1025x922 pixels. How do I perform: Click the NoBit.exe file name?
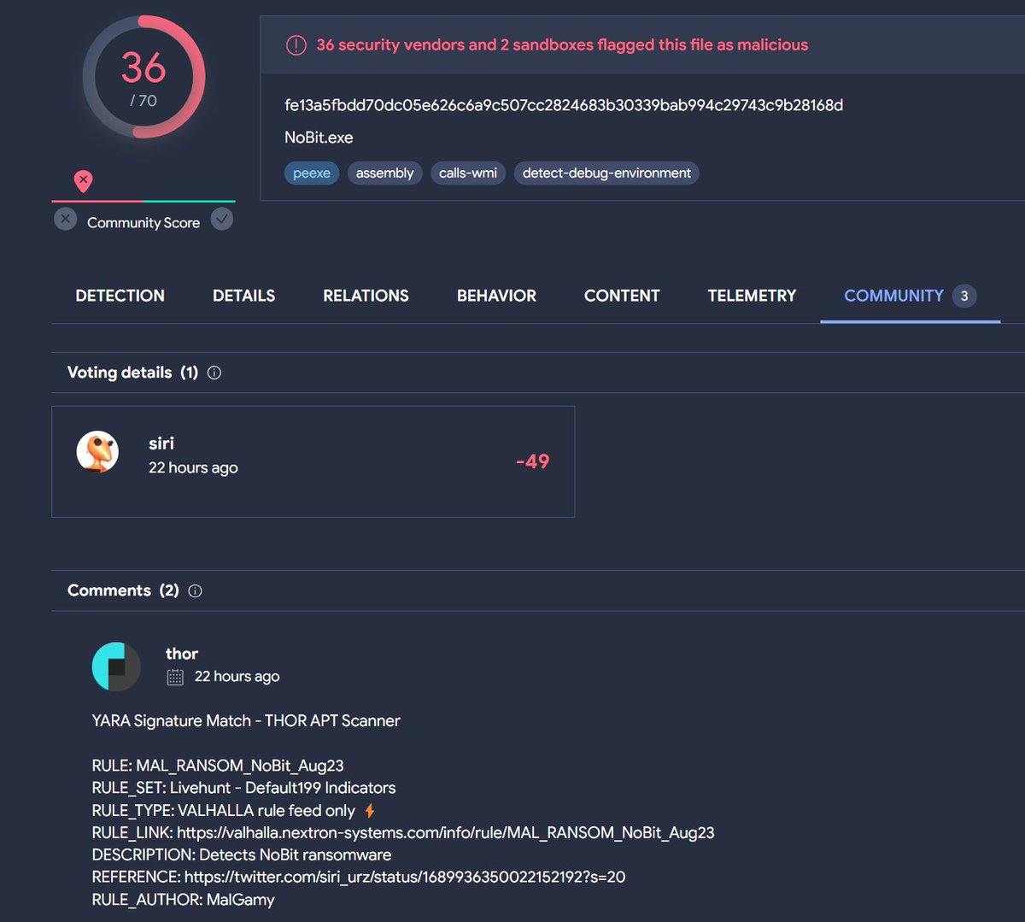(x=319, y=138)
